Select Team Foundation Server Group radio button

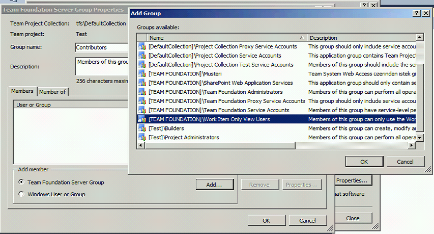pyautogui.click(x=21, y=182)
